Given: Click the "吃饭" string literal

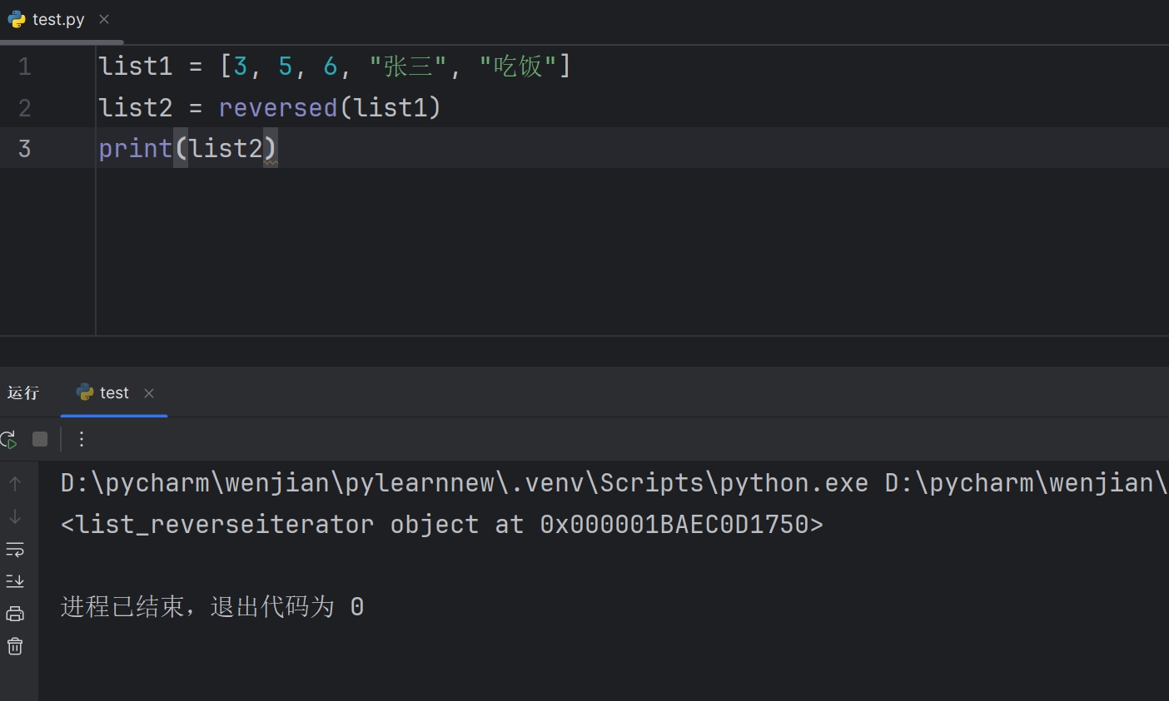Looking at the screenshot, I should (518, 67).
